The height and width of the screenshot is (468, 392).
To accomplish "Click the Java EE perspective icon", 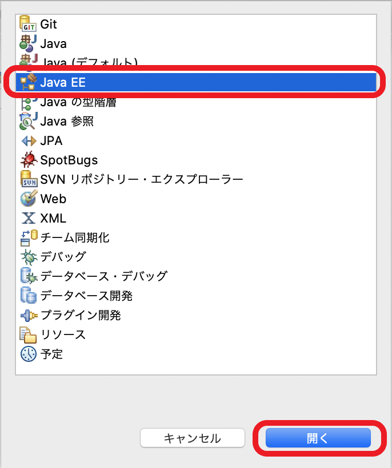I will click(x=29, y=82).
